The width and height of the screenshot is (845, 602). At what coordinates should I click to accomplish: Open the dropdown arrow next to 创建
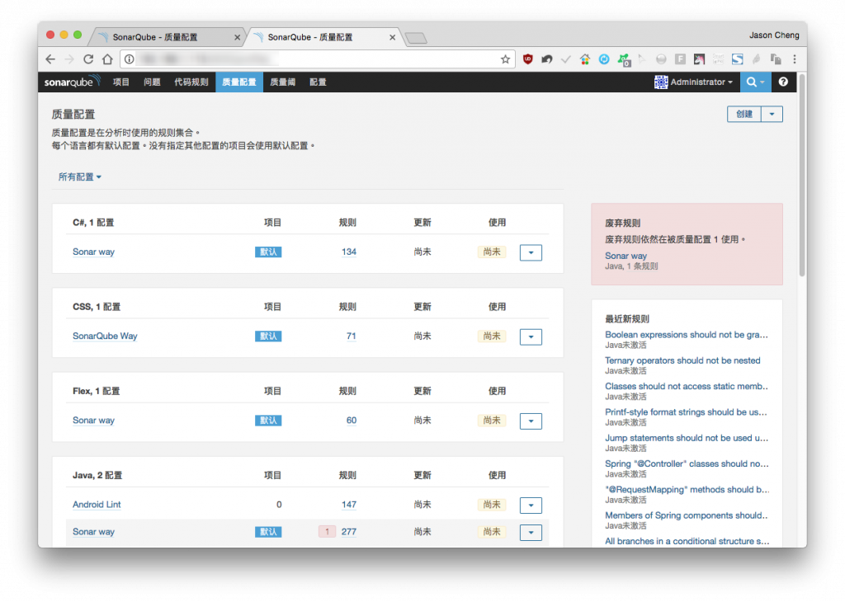coord(772,114)
